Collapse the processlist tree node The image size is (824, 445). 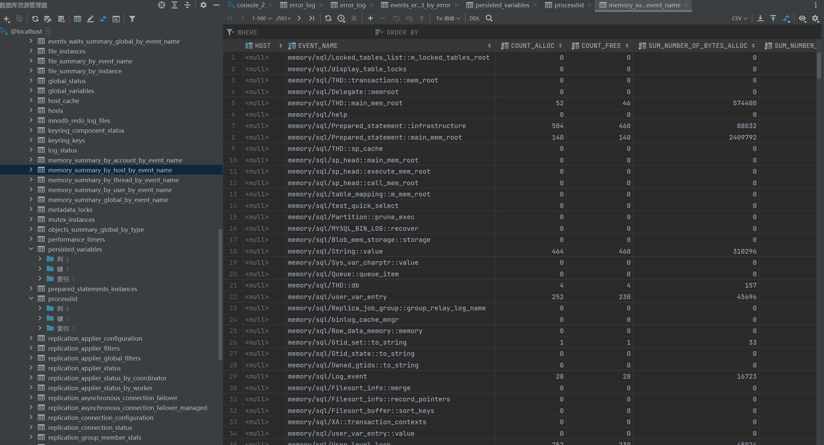click(31, 298)
